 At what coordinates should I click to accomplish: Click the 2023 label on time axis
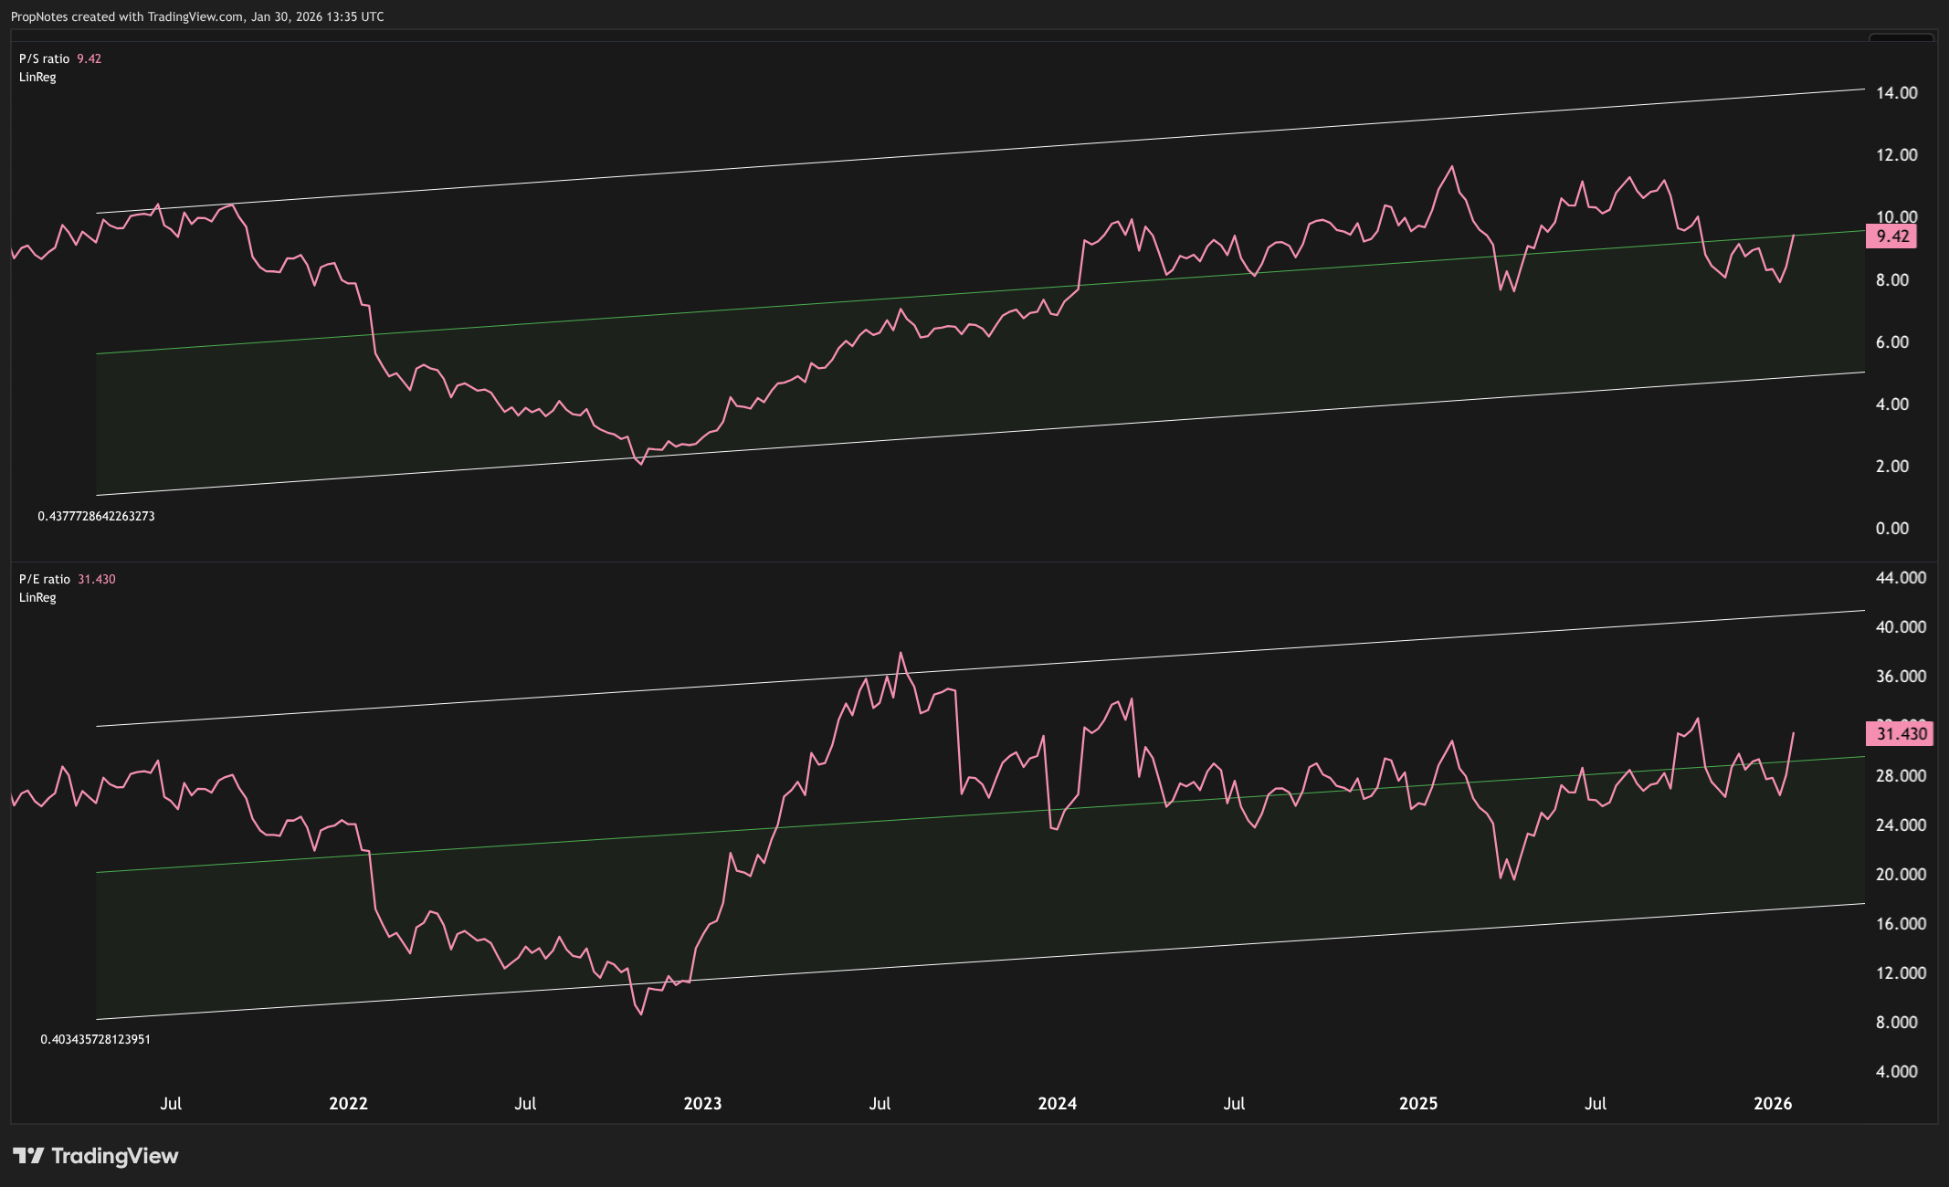[x=702, y=1104]
